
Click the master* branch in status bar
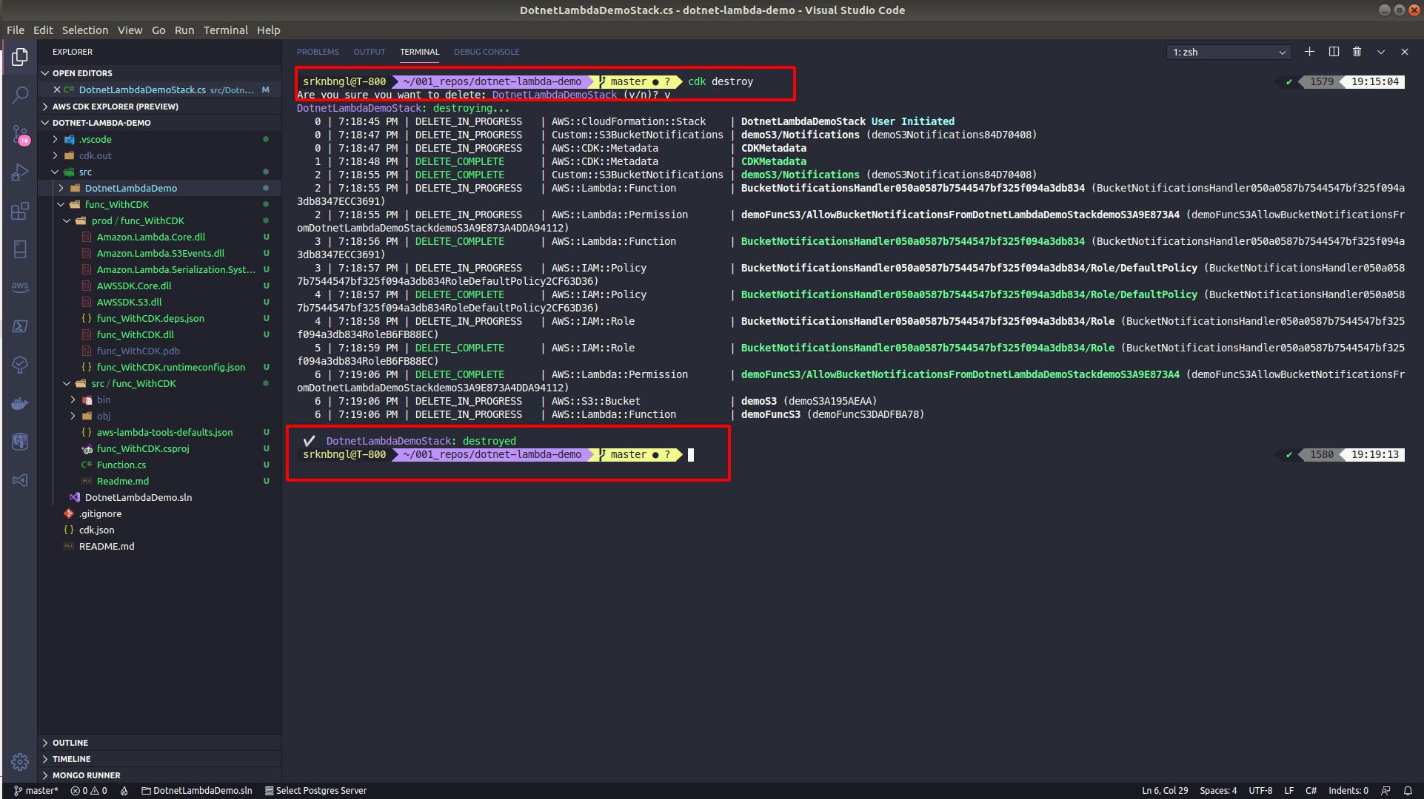click(x=36, y=791)
